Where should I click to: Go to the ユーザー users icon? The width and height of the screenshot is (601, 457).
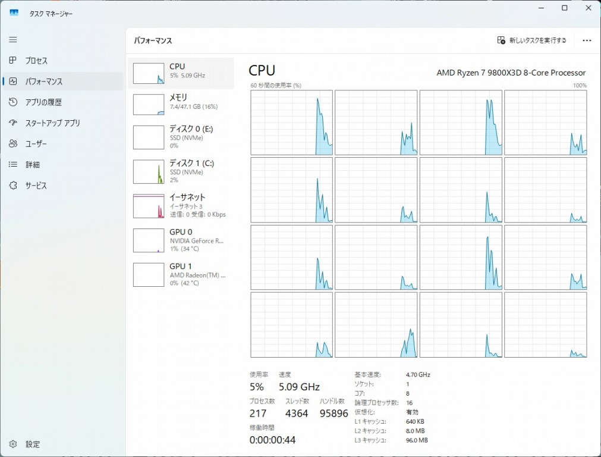[13, 144]
